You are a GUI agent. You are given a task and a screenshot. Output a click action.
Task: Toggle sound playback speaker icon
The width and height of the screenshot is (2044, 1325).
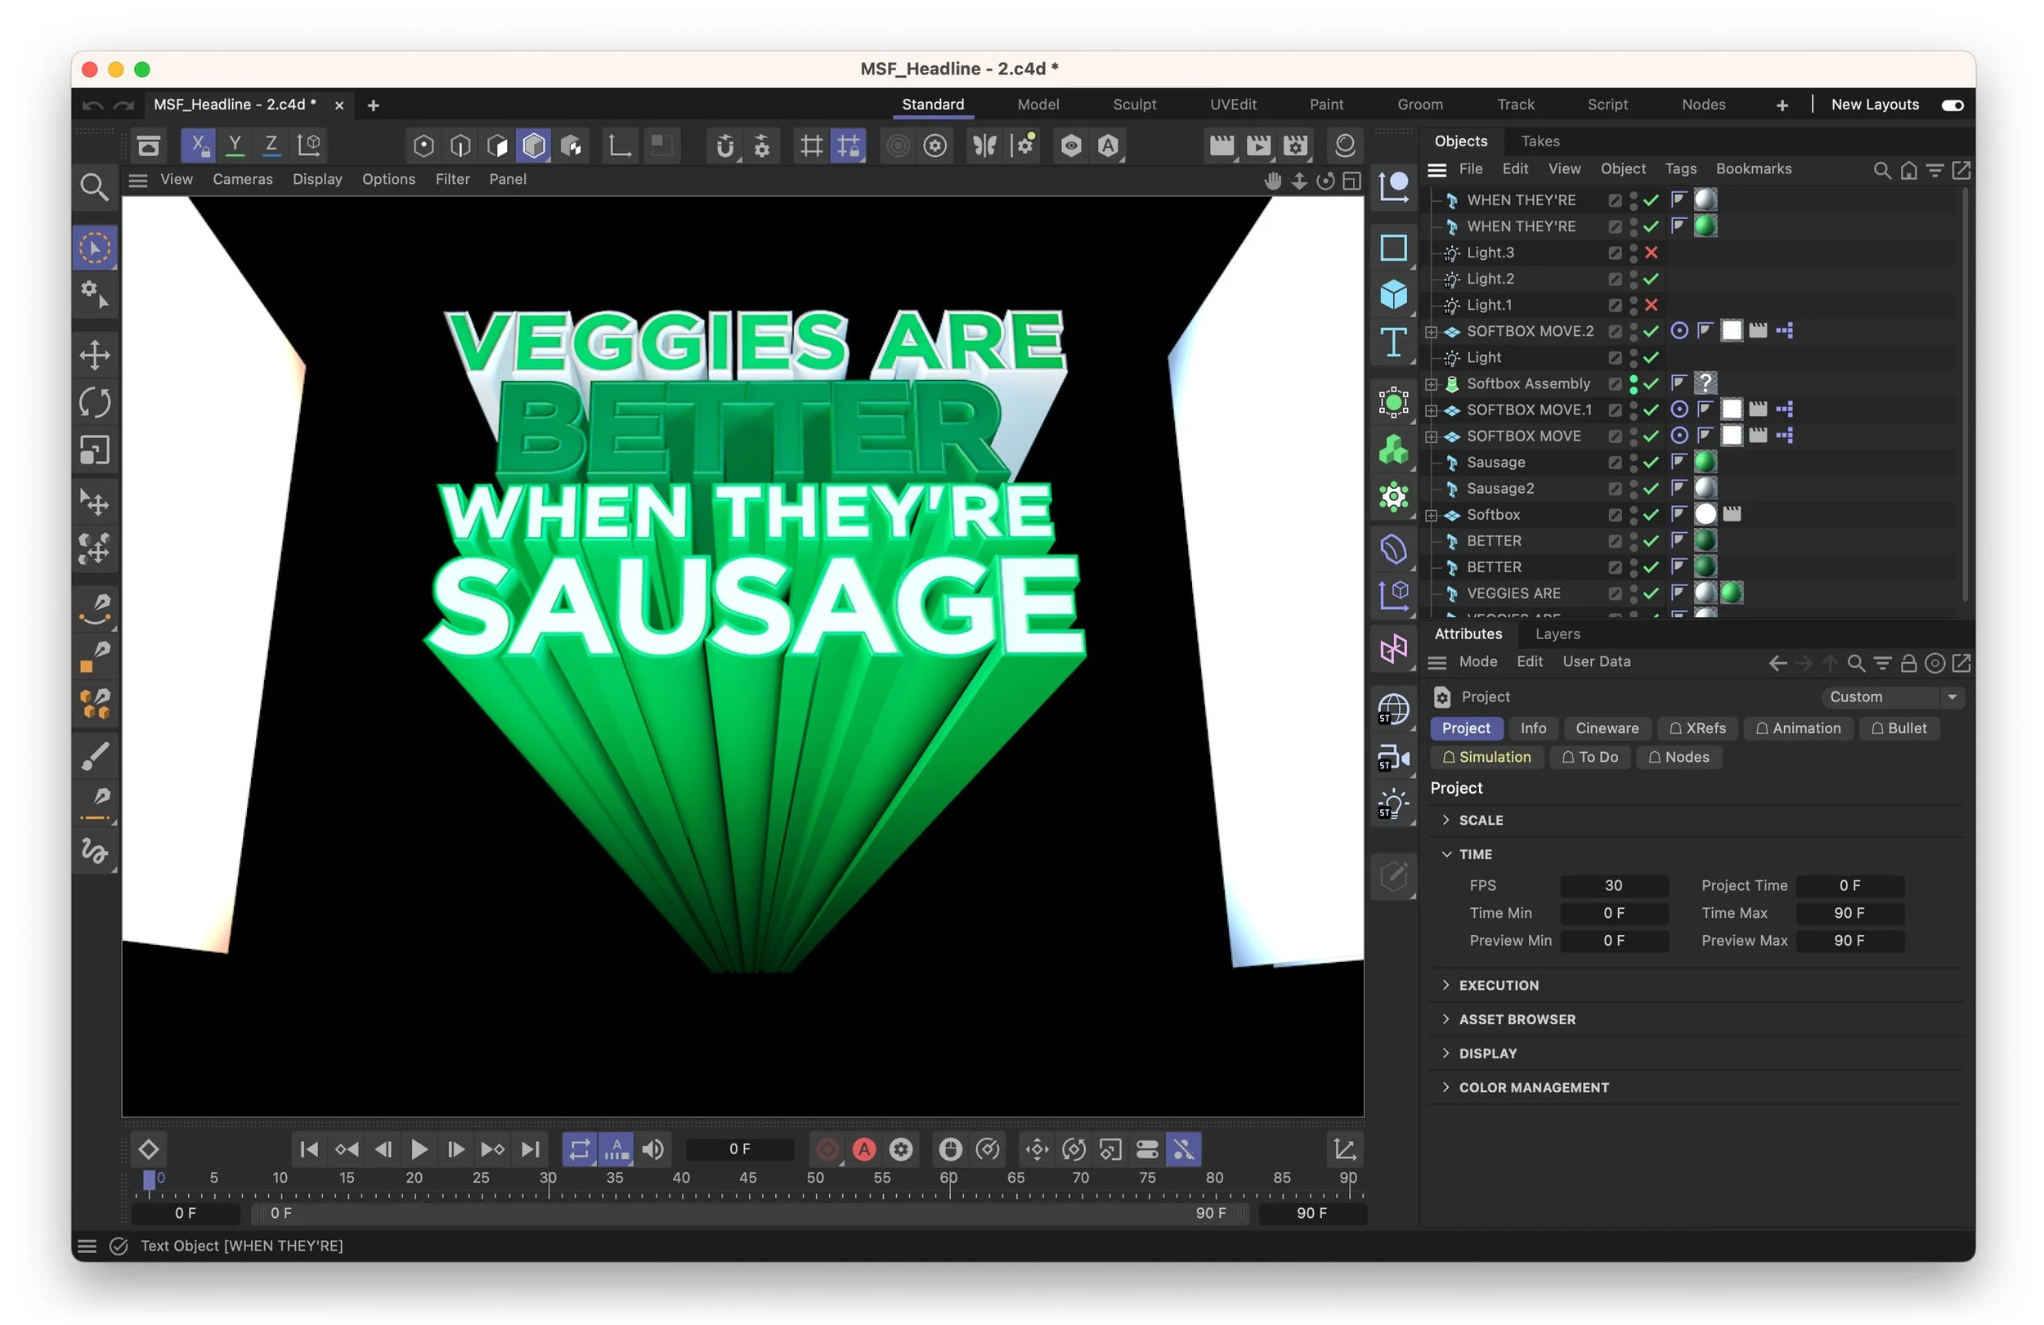[652, 1149]
